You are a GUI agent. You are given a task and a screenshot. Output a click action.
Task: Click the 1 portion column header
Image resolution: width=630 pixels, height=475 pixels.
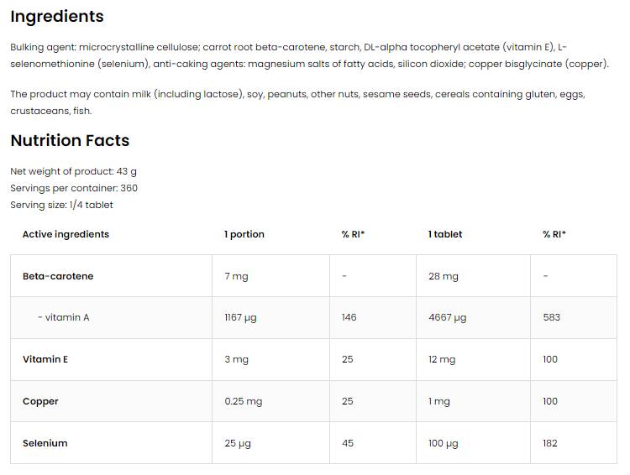coord(244,234)
